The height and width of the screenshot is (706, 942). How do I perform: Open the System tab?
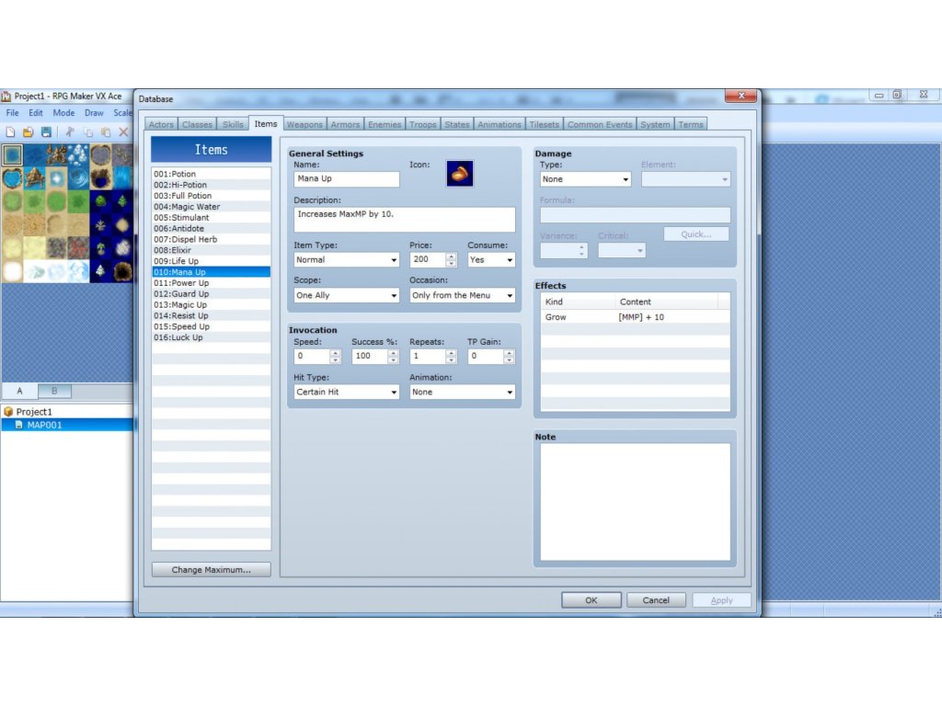(x=655, y=124)
